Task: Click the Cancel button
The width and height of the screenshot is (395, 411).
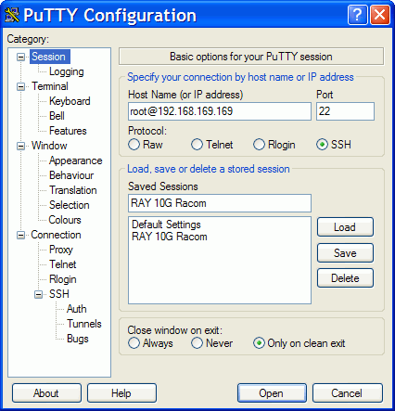Action: 348,393
